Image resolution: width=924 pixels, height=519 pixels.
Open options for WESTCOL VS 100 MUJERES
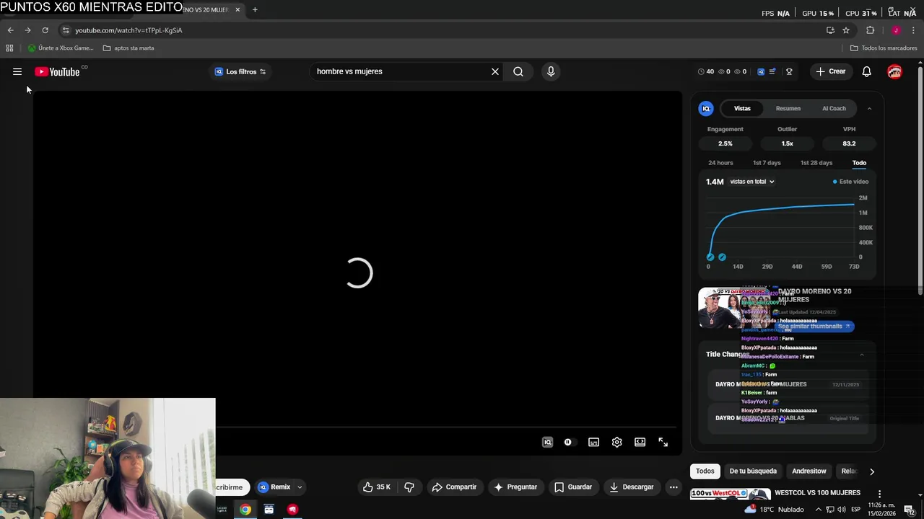(879, 494)
